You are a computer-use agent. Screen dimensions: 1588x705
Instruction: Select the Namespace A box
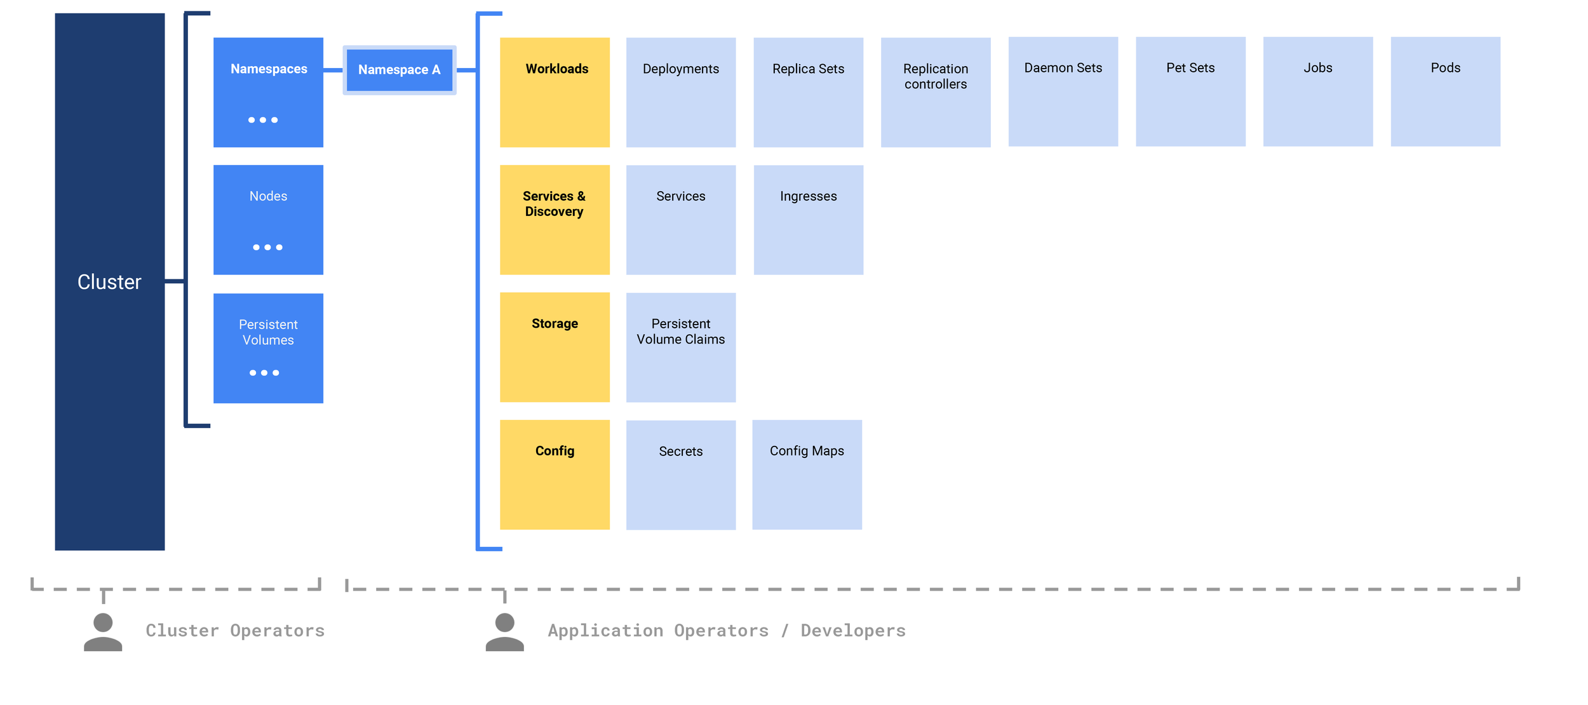click(x=399, y=70)
